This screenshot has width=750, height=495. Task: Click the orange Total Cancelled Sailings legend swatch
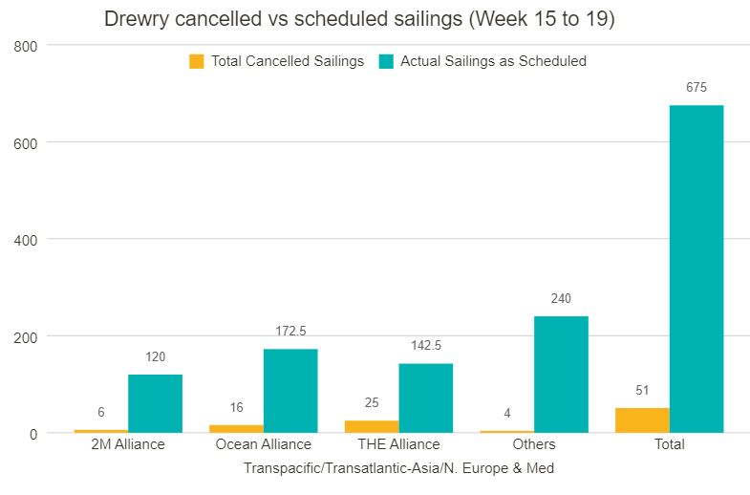tap(196, 62)
